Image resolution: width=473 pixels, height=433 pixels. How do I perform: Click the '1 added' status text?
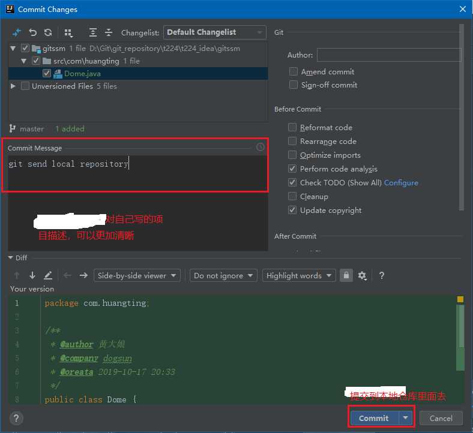click(x=70, y=129)
